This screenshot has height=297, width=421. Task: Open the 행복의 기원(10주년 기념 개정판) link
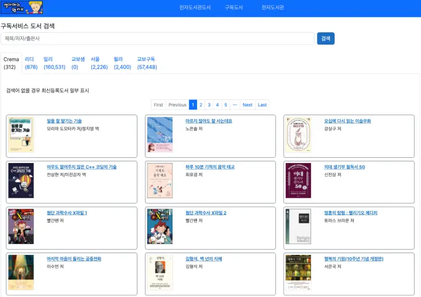tap(354, 259)
